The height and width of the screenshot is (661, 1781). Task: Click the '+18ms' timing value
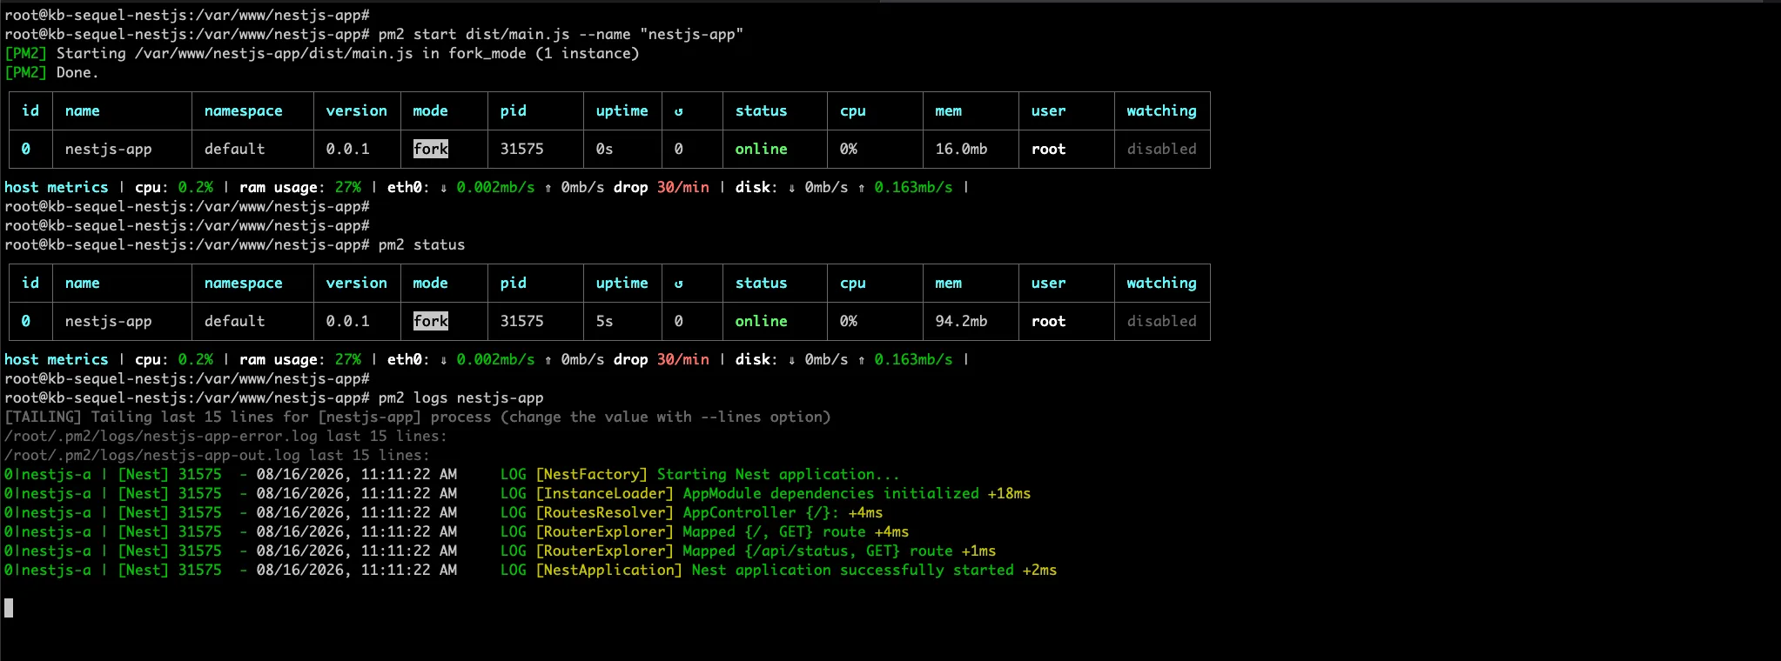click(x=1010, y=493)
